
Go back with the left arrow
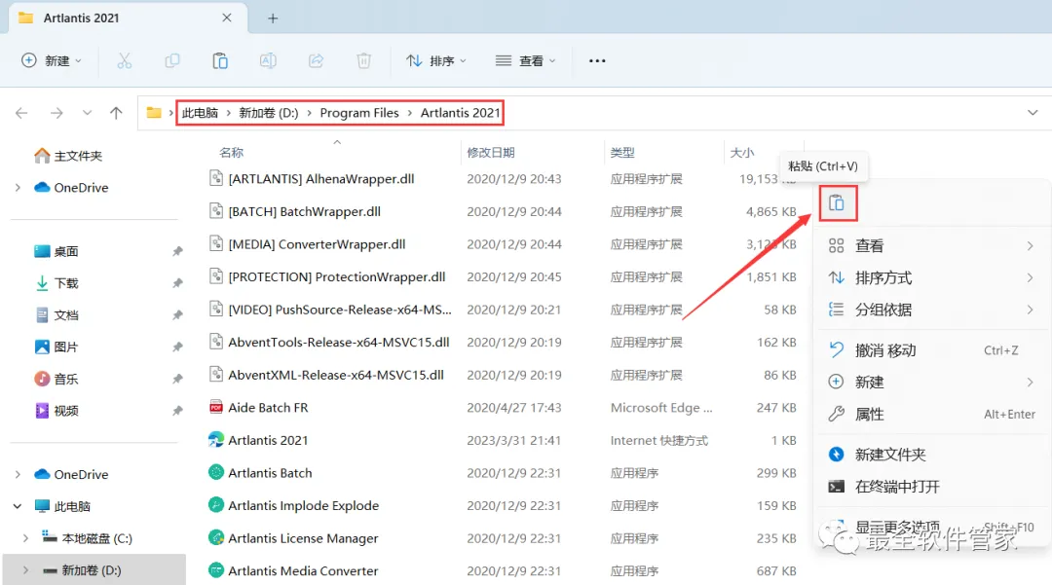[21, 113]
